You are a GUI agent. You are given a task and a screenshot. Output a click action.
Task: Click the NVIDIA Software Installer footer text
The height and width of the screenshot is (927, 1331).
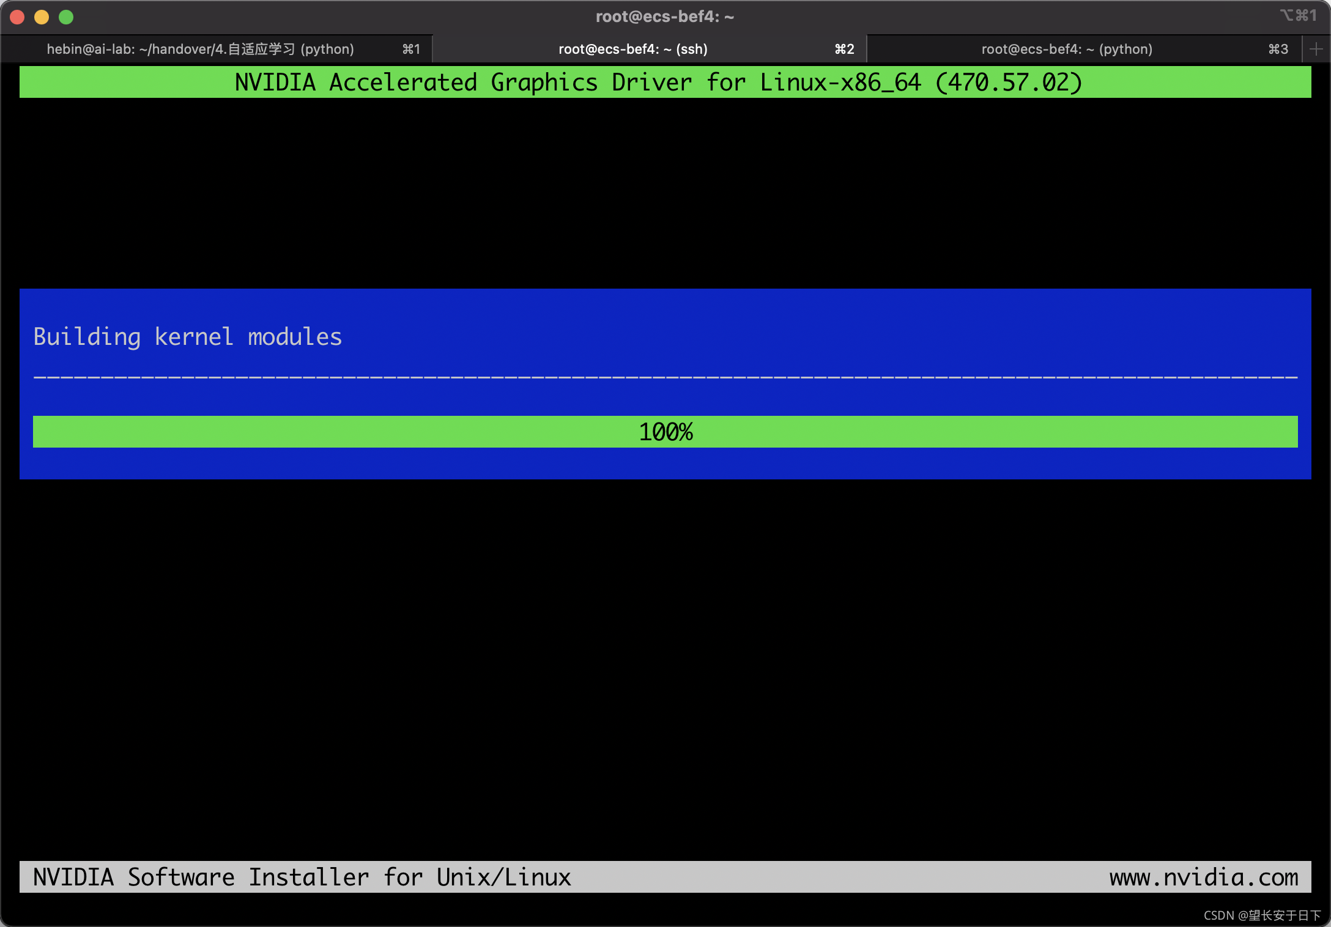[x=302, y=877]
